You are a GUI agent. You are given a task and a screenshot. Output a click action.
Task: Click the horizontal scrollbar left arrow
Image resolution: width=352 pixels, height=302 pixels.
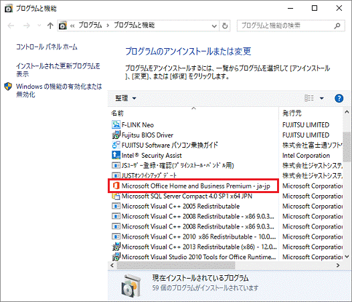112,265
